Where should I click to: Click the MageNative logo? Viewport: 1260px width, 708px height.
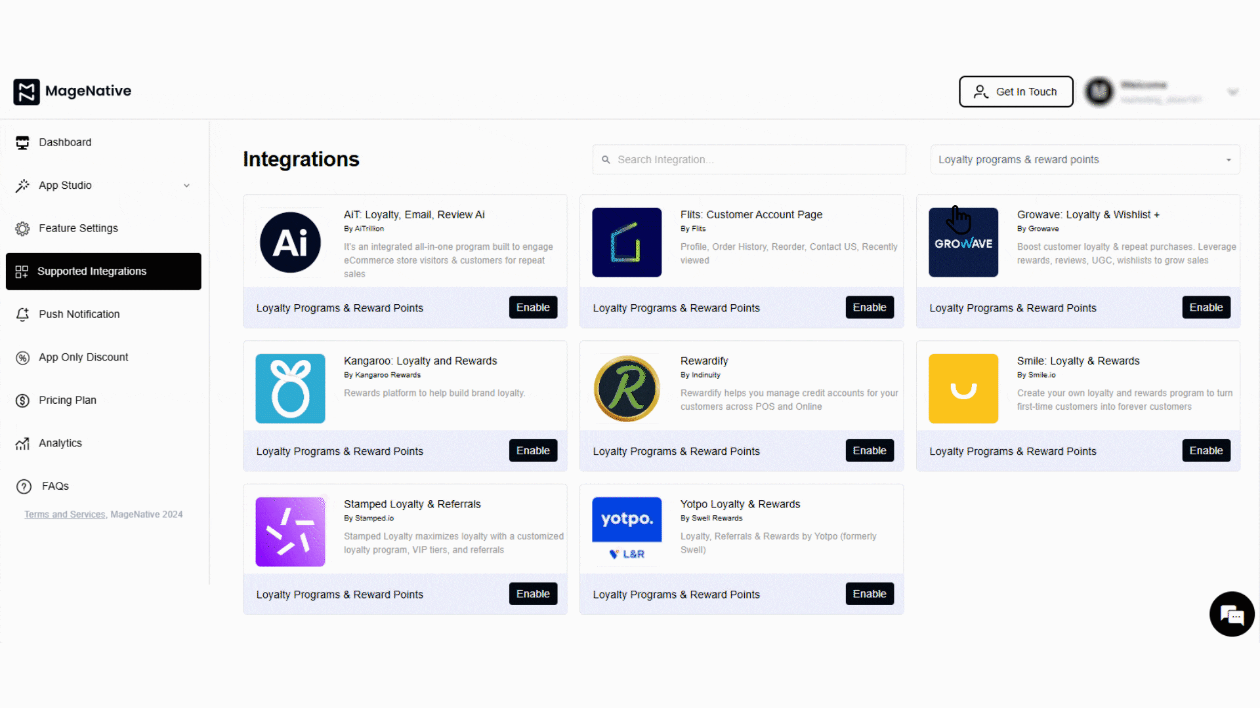72,91
